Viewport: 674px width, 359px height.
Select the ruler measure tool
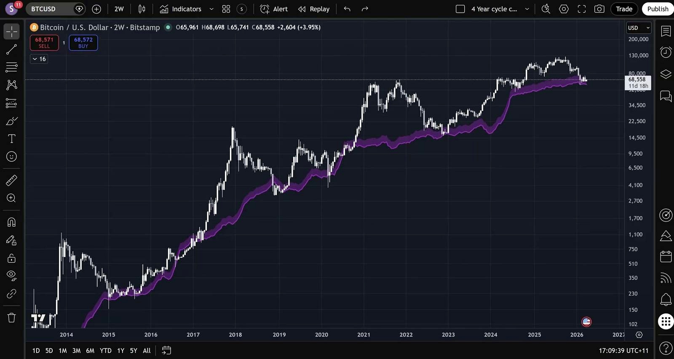[x=11, y=181]
